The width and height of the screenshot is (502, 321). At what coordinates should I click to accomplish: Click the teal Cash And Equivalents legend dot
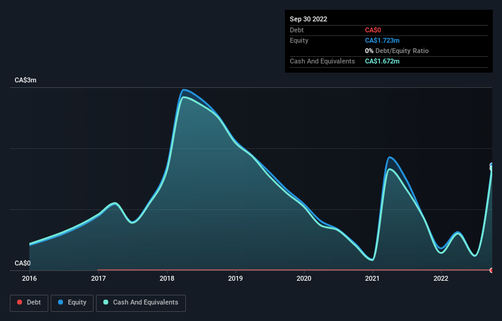coord(106,302)
